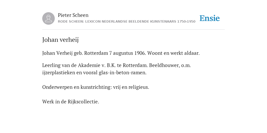Click Onderwerpen en kunstrichting label text

tap(77, 87)
